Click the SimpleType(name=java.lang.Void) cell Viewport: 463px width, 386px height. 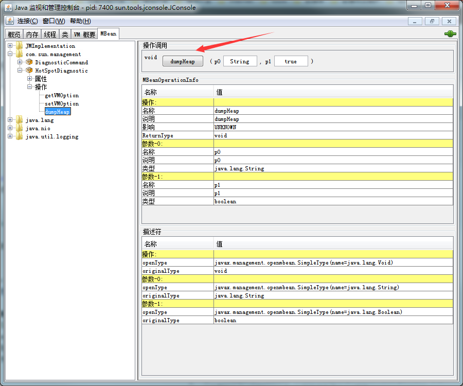tap(333, 262)
